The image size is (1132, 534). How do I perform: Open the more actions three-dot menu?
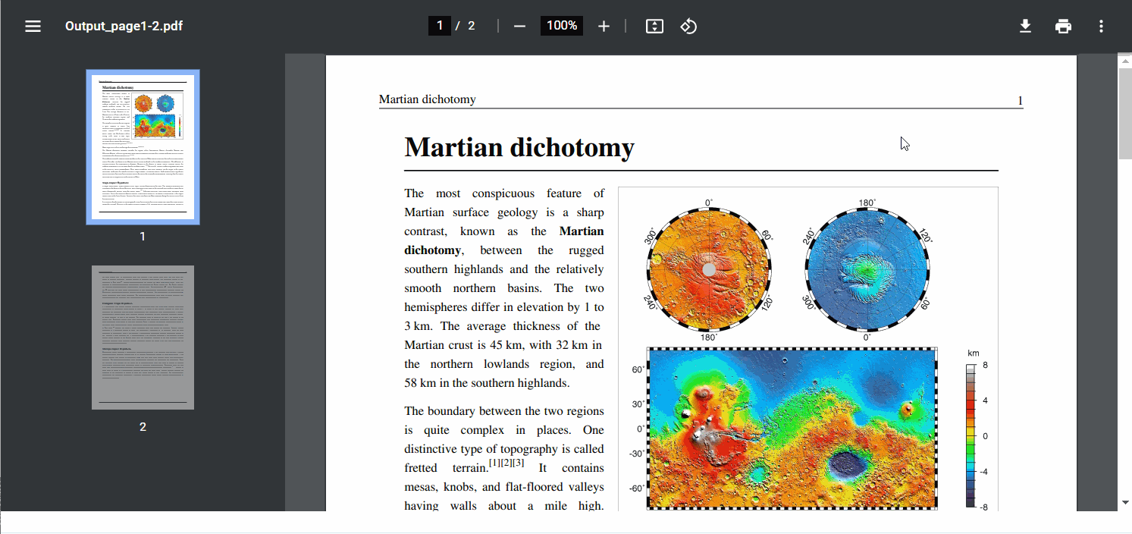pos(1101,27)
